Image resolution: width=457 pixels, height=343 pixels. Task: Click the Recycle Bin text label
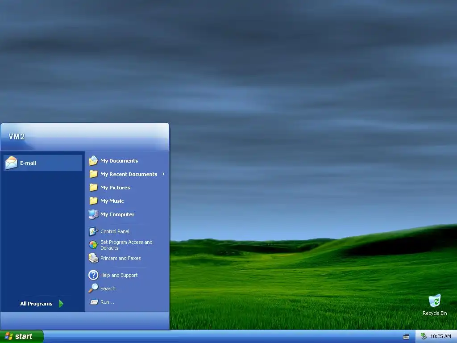(x=435, y=313)
